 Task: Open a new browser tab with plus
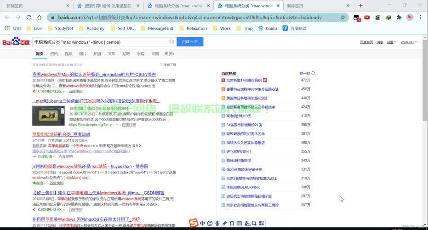[x=360, y=6]
